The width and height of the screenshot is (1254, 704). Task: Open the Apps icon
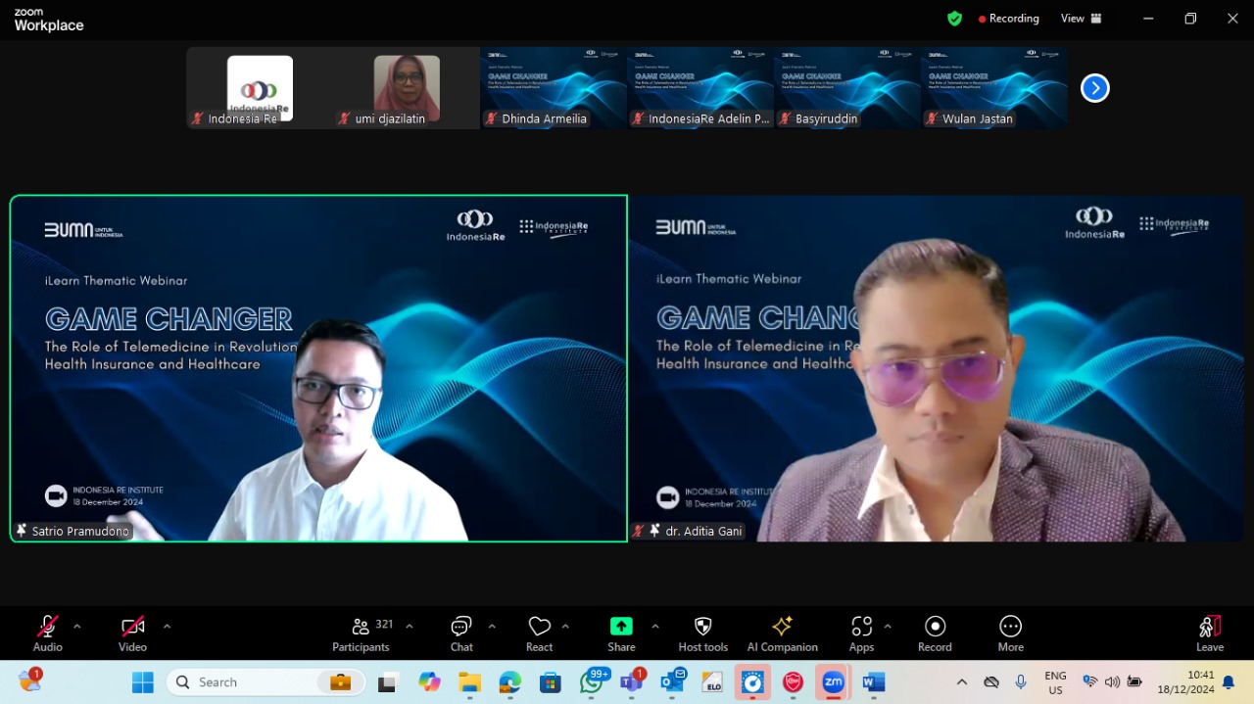pos(861,627)
